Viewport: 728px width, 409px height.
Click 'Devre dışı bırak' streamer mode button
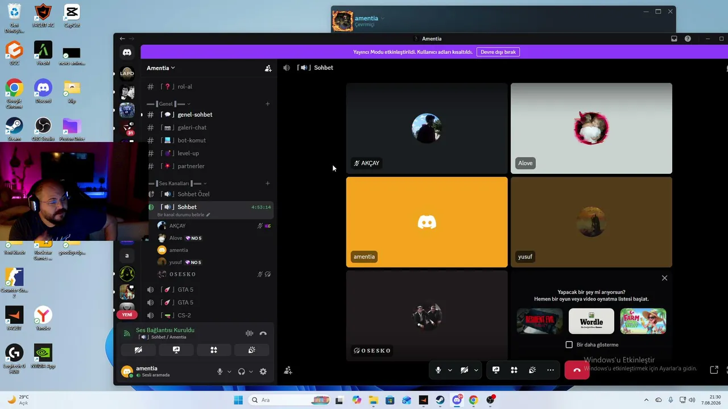coord(498,52)
